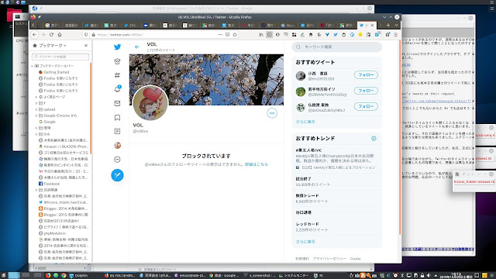Click the Twitter bird home logo
Image resolution: width=496 pixels, height=279 pixels.
click(x=117, y=46)
